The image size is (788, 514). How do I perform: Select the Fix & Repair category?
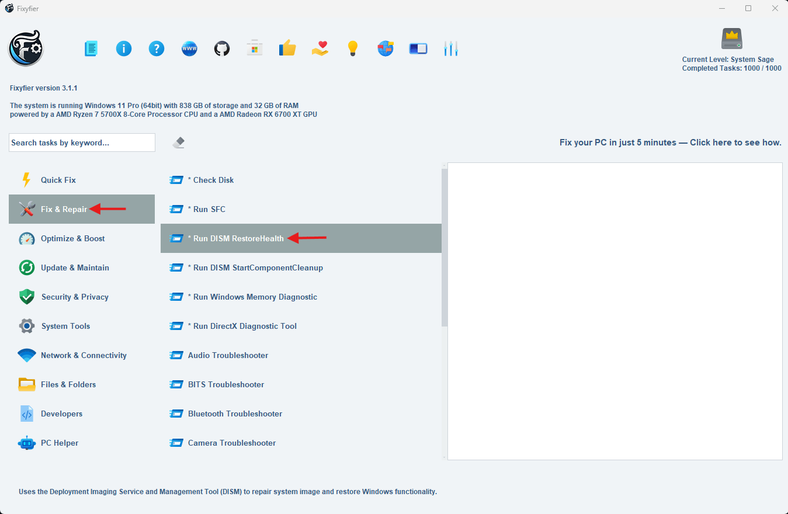tap(82, 209)
